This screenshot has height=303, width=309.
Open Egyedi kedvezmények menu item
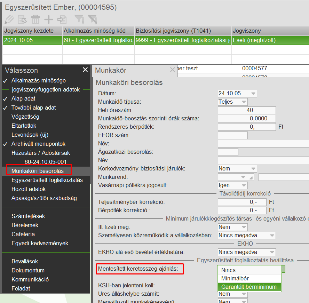pos(40,244)
